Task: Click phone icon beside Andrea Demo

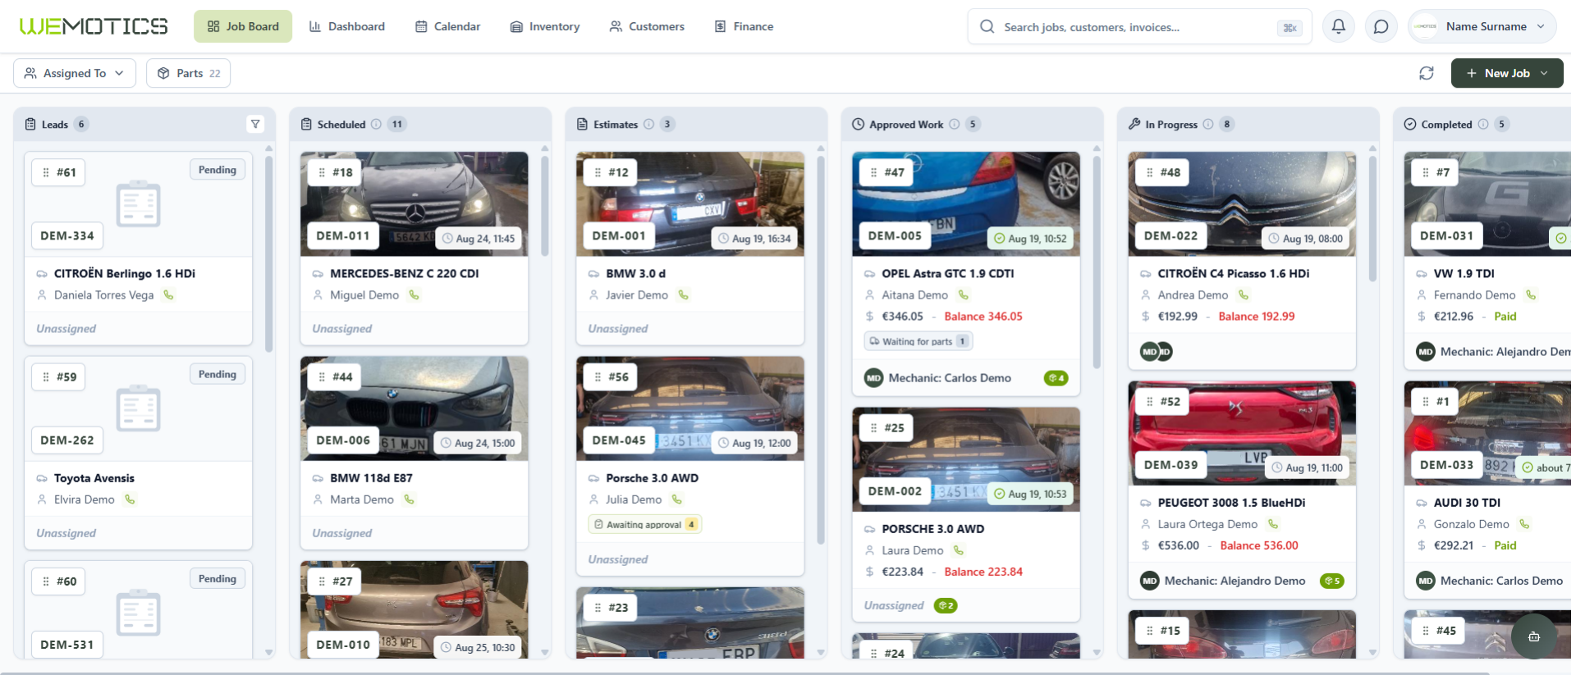Action: [1243, 294]
